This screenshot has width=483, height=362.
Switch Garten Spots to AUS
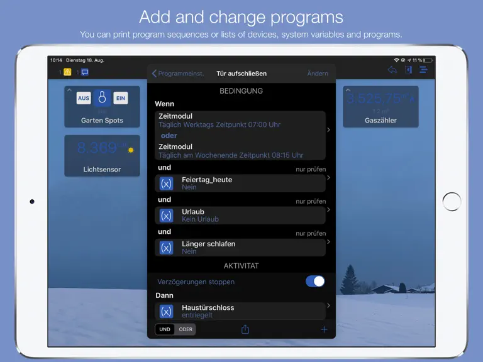[x=84, y=98]
